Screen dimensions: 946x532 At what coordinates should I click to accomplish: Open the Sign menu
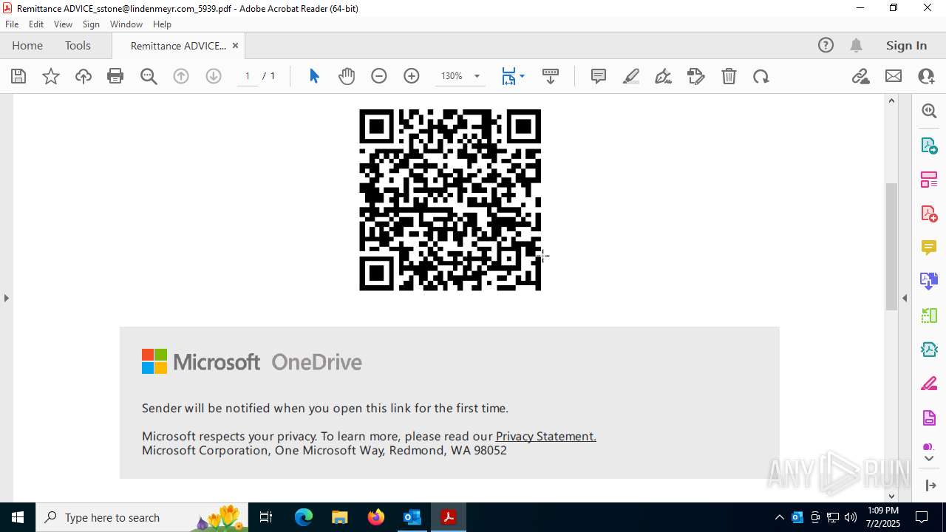click(x=91, y=24)
